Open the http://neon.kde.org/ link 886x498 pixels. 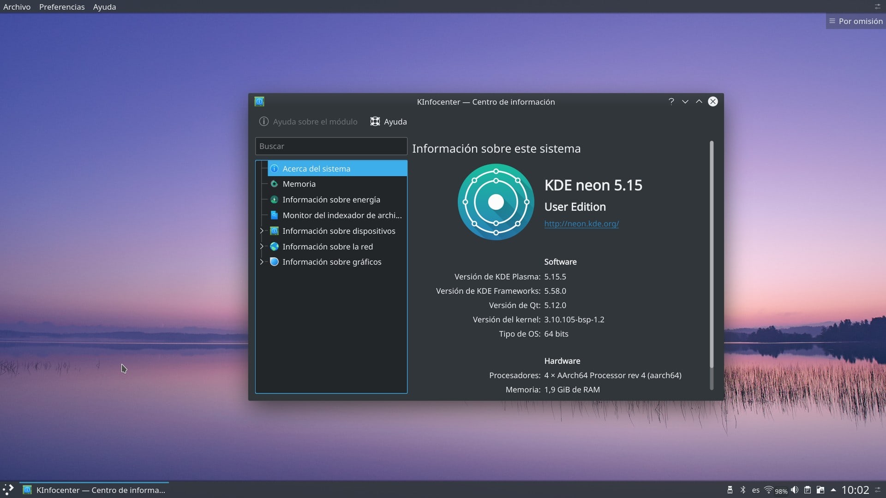[x=581, y=224]
